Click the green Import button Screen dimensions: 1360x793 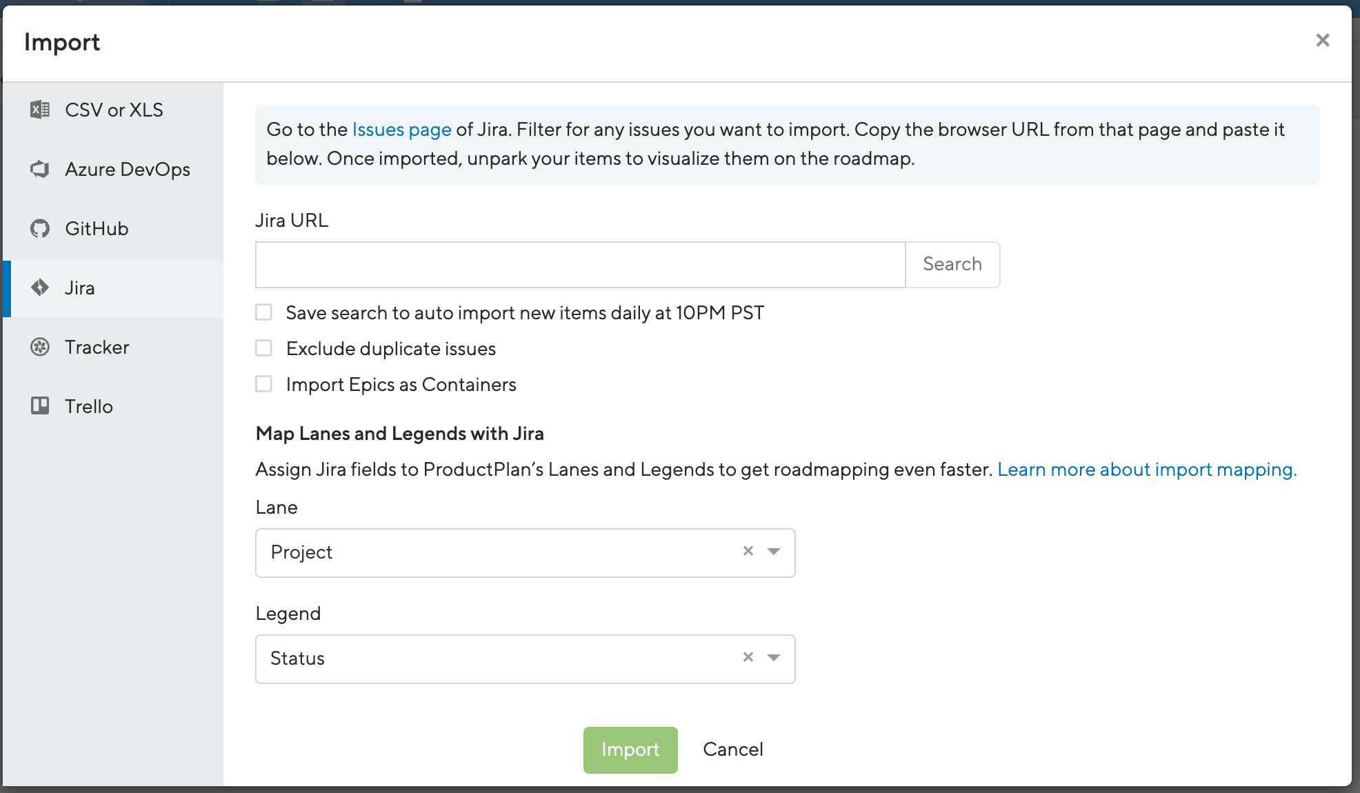pyautogui.click(x=630, y=750)
